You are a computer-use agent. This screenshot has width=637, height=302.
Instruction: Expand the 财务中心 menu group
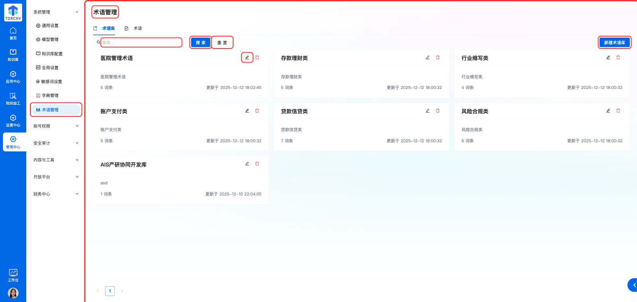point(56,194)
